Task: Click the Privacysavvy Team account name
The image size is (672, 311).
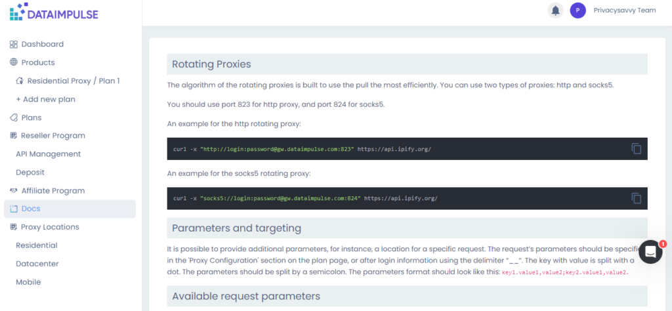Action: pos(624,10)
